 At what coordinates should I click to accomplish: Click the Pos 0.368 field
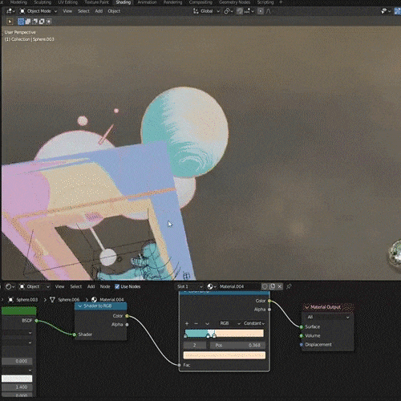coord(237,346)
